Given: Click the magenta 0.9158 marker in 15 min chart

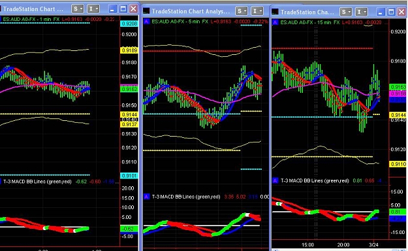Looking at the screenshot, I should click(x=398, y=93).
